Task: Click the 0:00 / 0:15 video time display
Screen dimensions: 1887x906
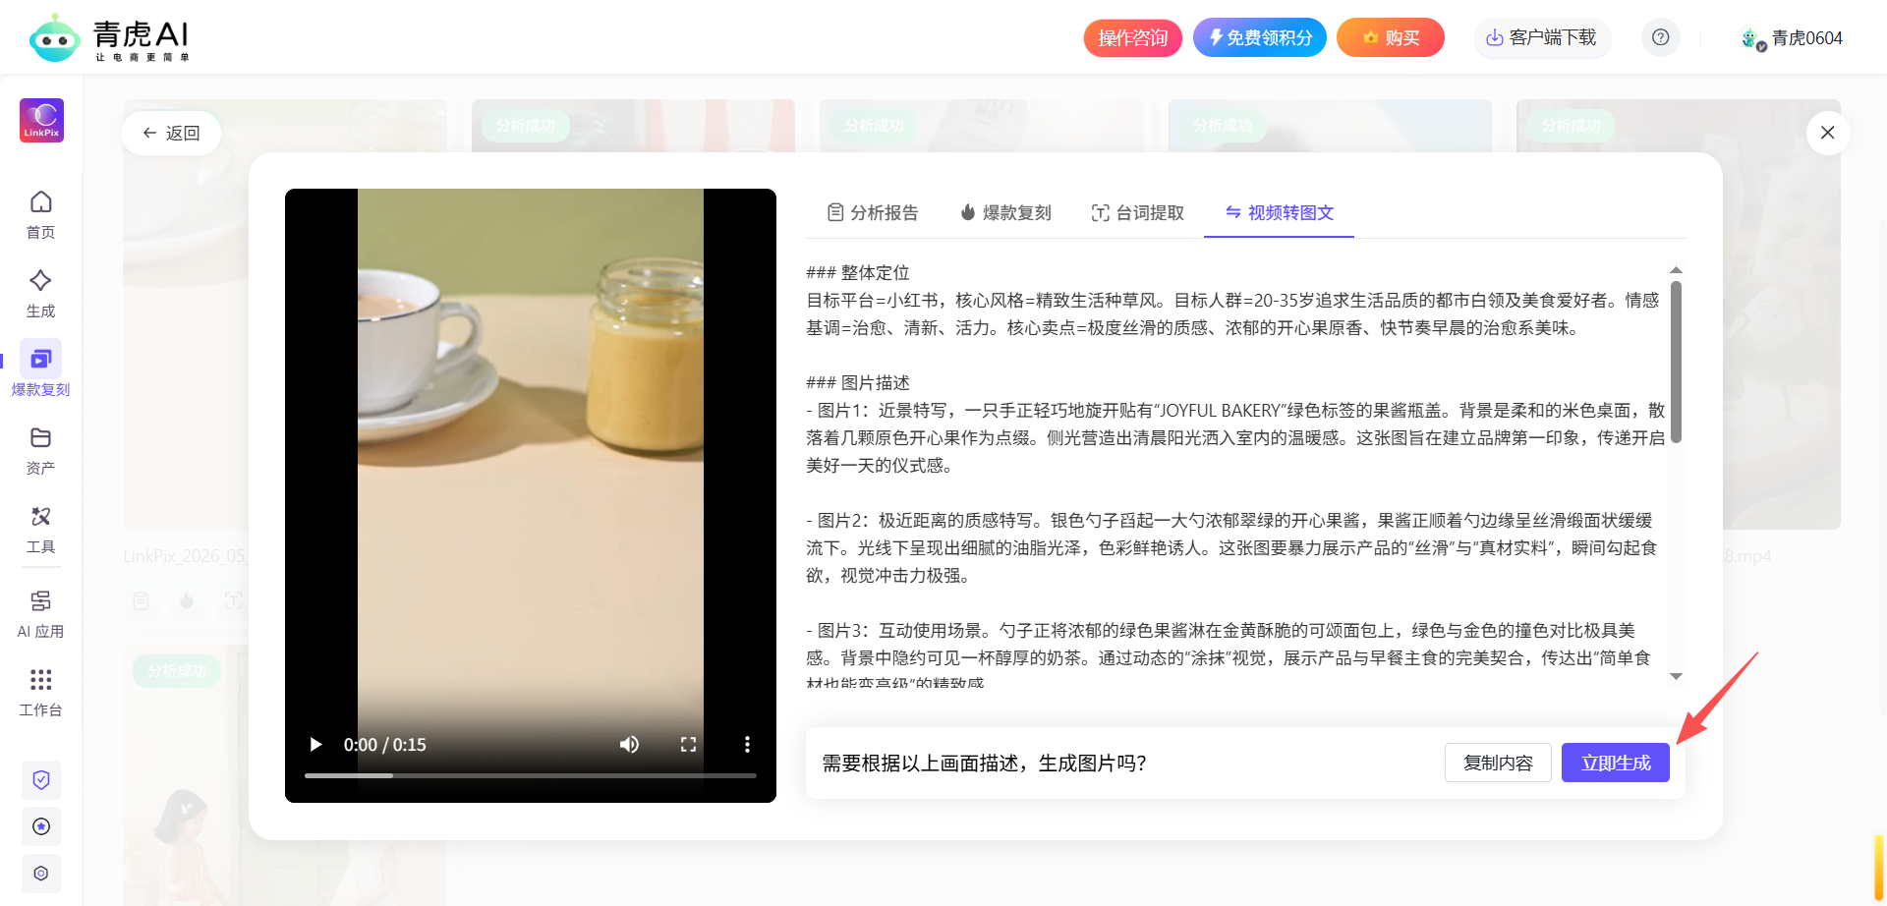Action: pos(384,744)
